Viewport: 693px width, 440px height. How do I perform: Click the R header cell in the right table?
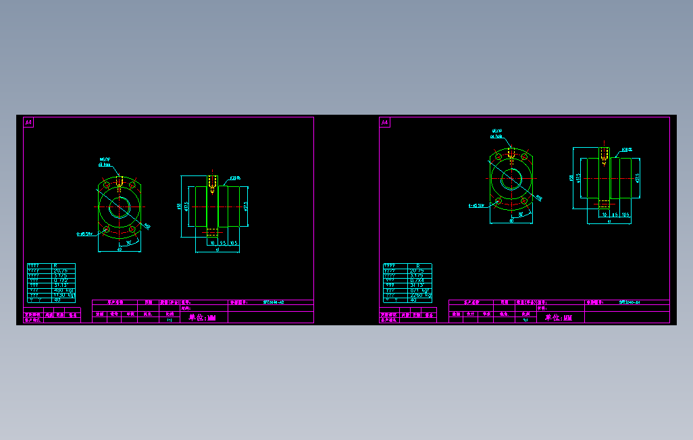coord(418,266)
